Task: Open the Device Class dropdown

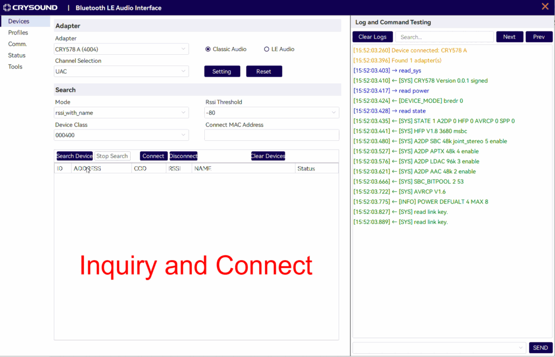Action: pos(121,135)
